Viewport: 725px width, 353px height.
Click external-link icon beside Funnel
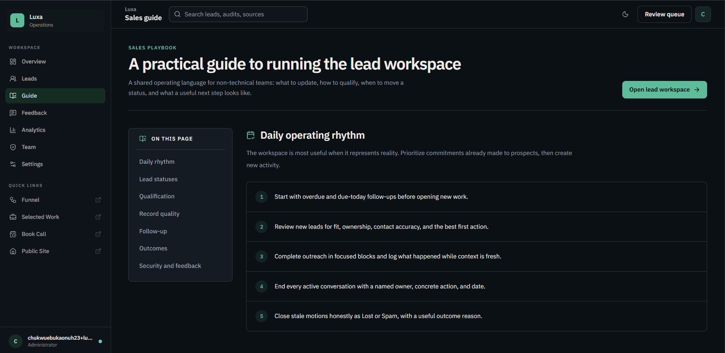tap(98, 200)
